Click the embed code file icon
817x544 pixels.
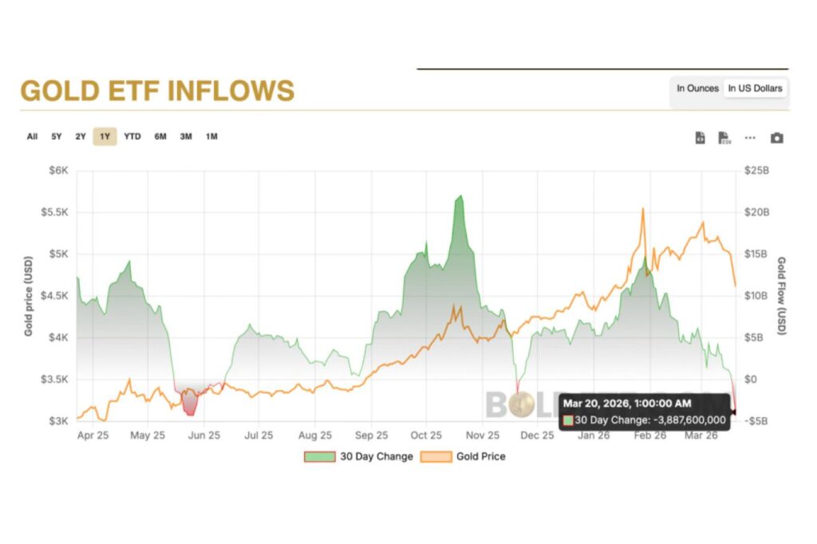(x=700, y=138)
